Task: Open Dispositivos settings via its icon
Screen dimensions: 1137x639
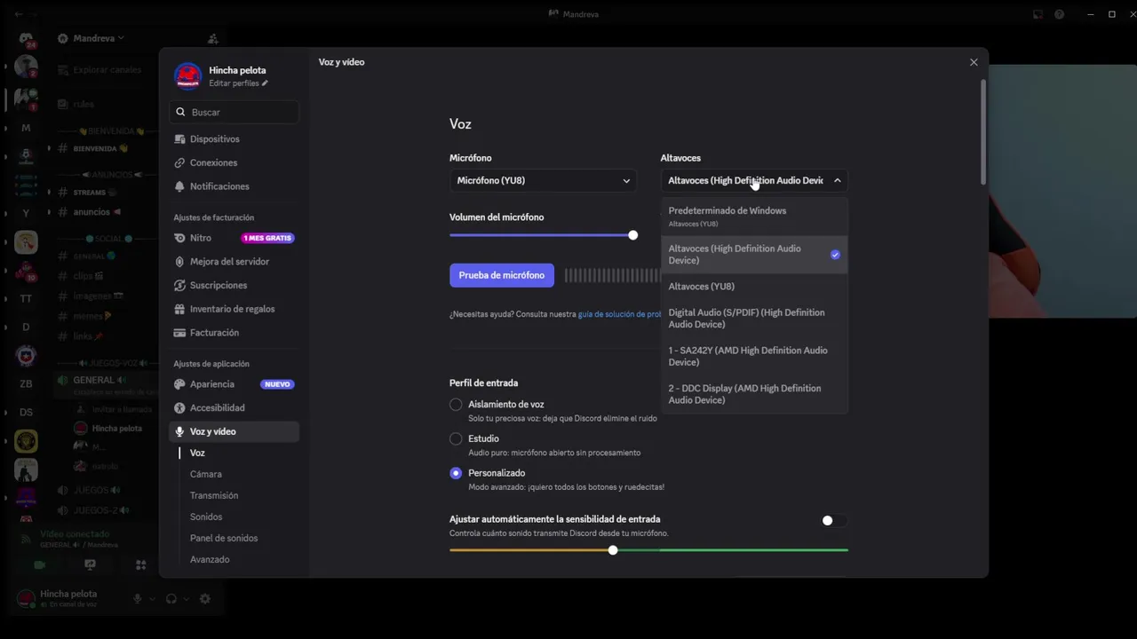Action: (x=180, y=139)
